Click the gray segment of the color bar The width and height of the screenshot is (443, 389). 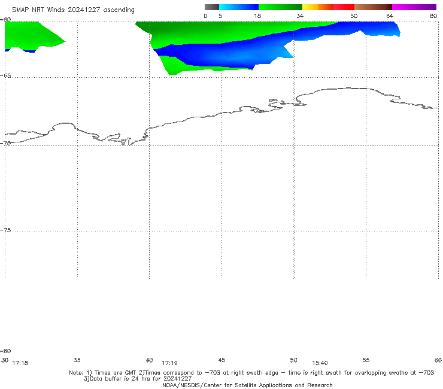click(x=212, y=7)
